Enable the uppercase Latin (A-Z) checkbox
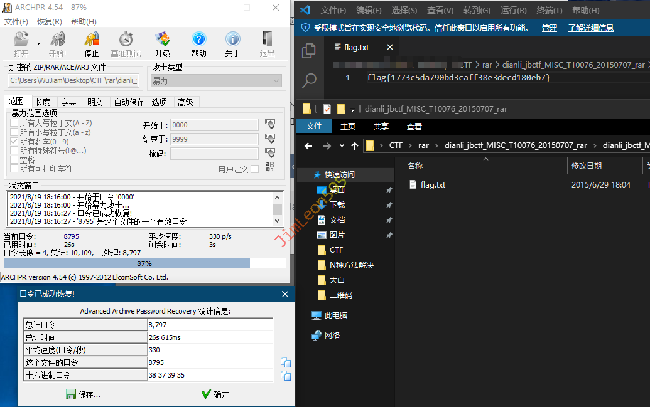Screen dimensions: 650x407 pos(14,123)
